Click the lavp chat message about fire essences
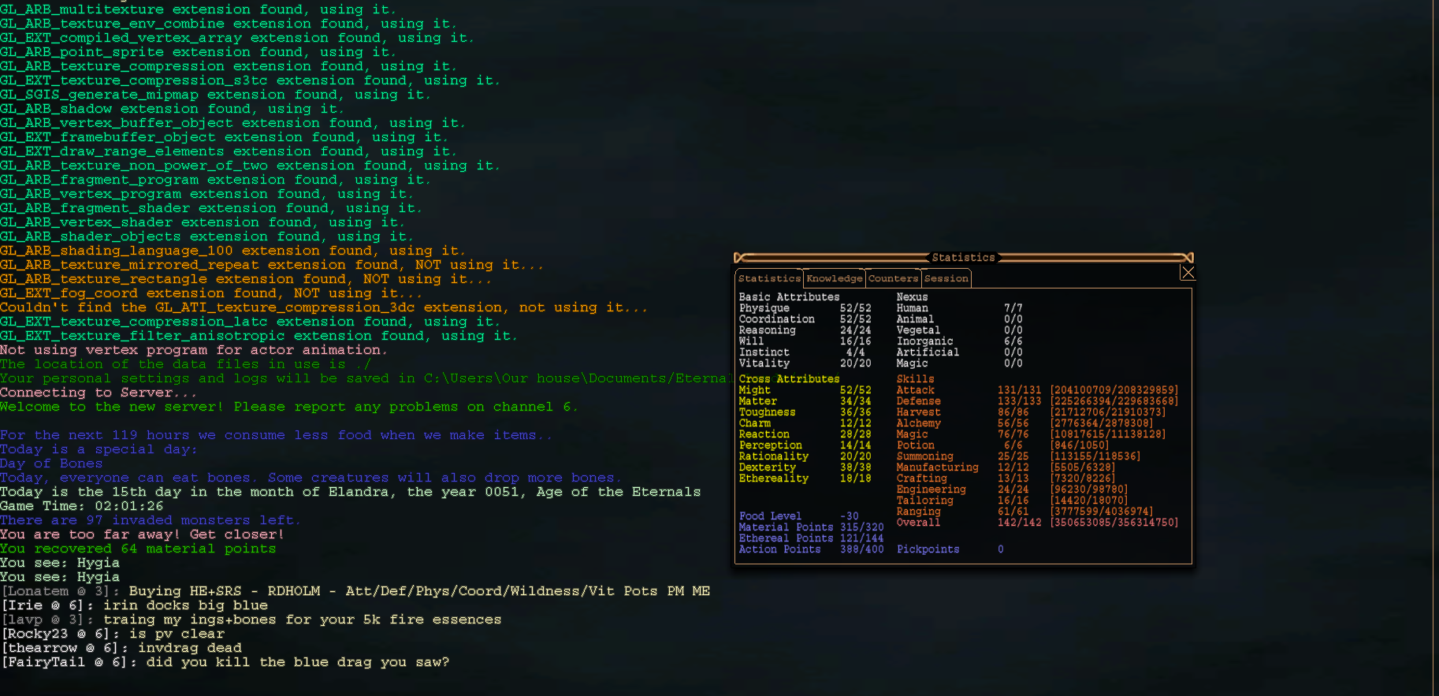Screen dimensions: 1439x696 click(x=251, y=620)
